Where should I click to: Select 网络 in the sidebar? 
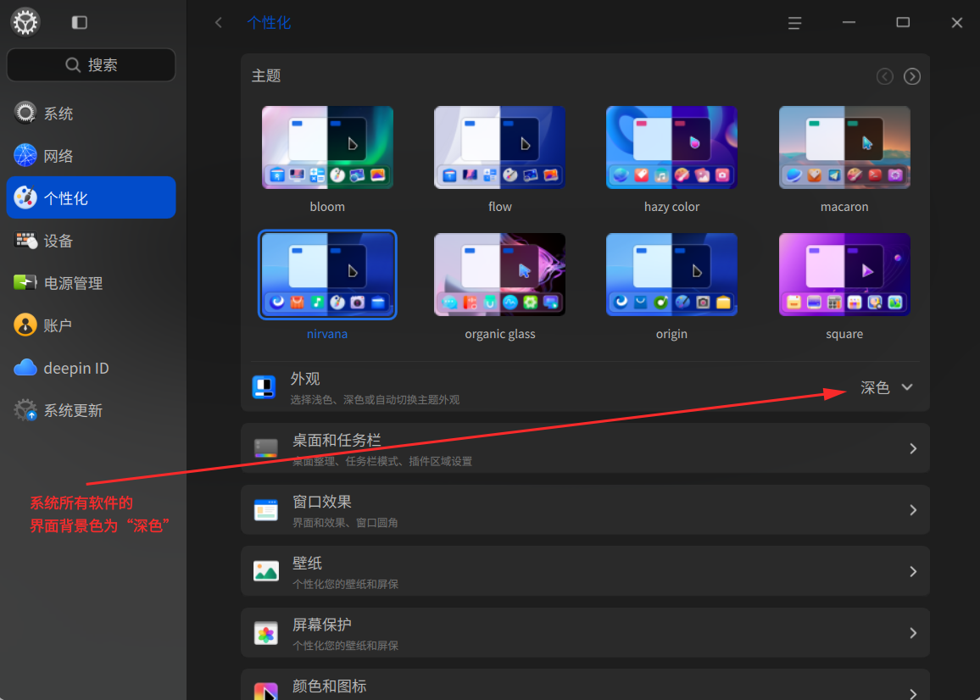point(92,156)
